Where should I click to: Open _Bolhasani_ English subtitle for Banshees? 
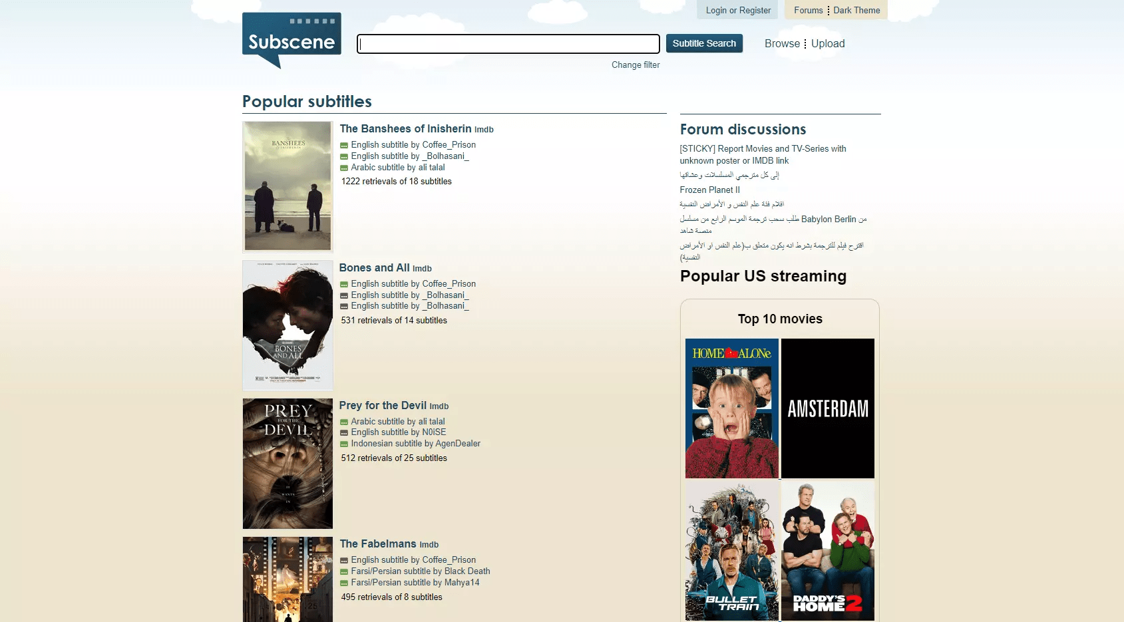click(x=410, y=156)
